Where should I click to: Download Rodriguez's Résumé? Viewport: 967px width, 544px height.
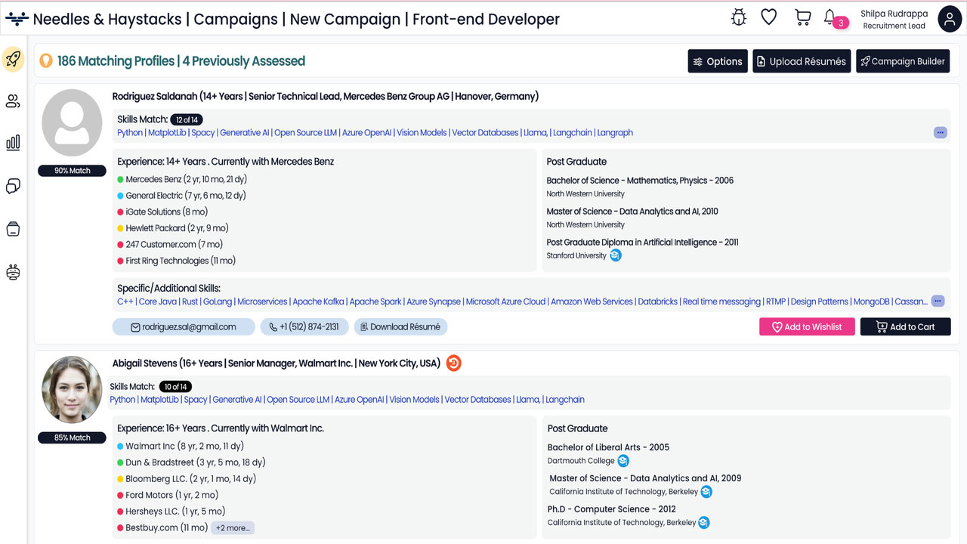[x=400, y=327]
